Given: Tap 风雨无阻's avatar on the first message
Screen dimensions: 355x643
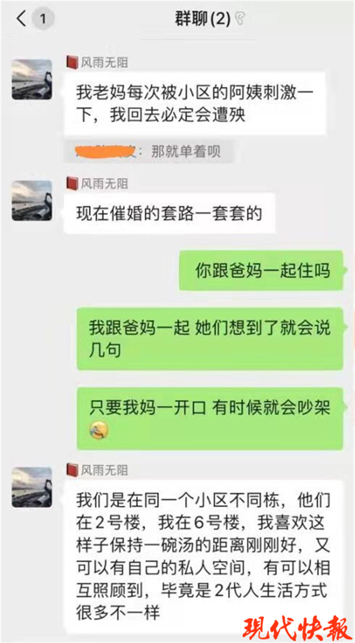Looking at the screenshot, I should pos(32,79).
